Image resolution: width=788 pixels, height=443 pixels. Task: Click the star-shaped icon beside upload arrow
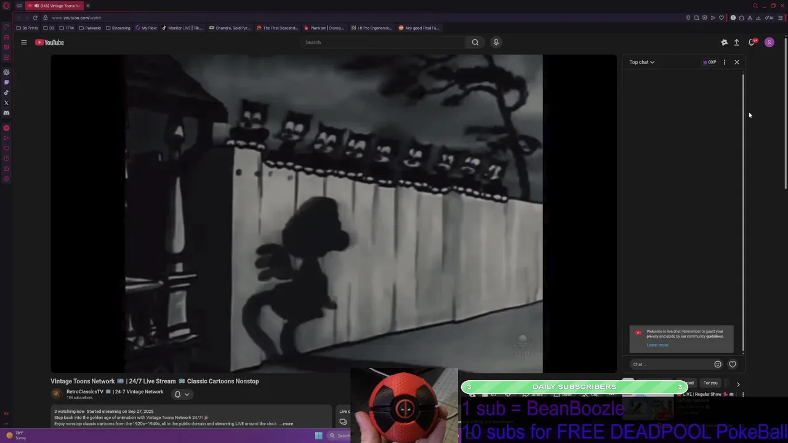(x=724, y=42)
